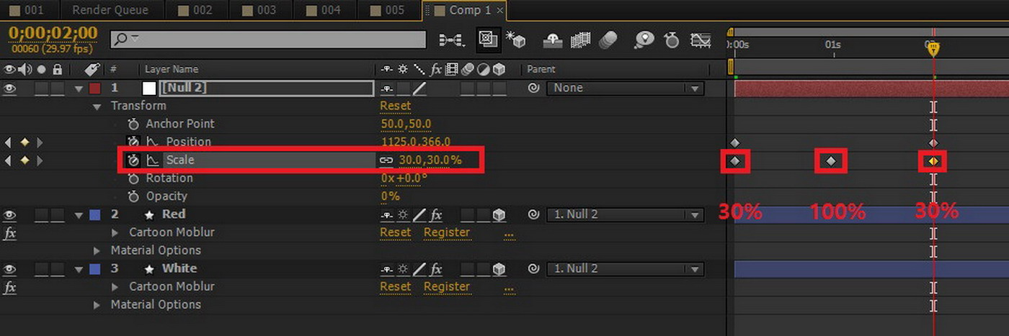Click Register for Red layer's Cartoon Moblur
This screenshot has height=336, width=1009.
tap(446, 232)
